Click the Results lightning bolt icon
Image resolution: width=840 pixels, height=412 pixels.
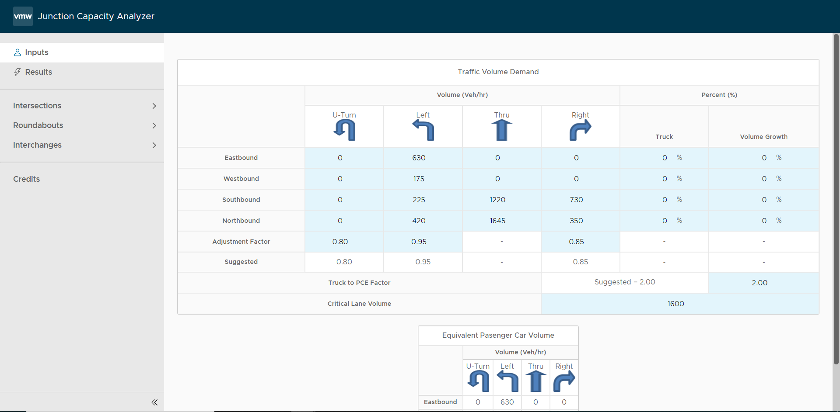pos(17,72)
